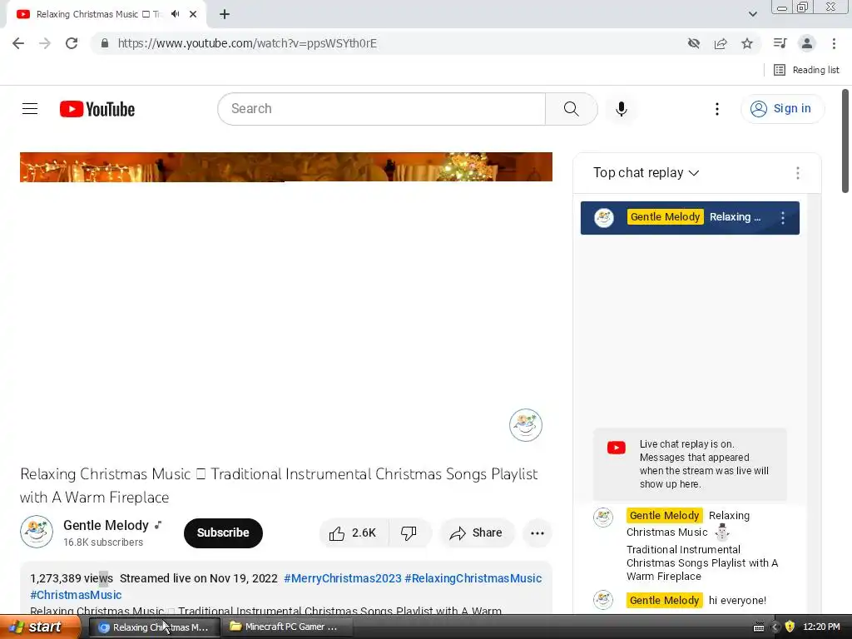
Task: View site security lock info
Action: click(105, 43)
